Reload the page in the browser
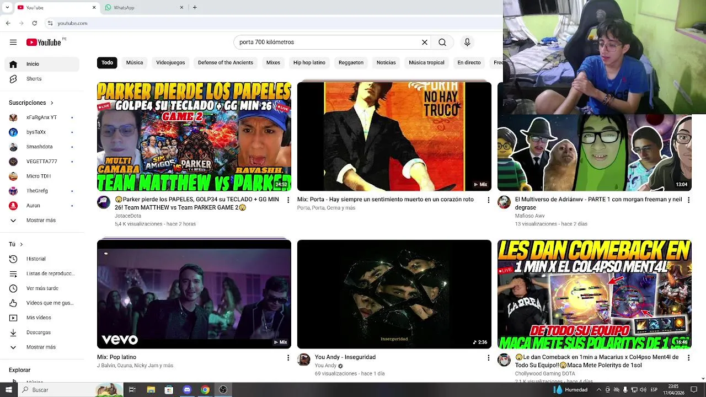Image resolution: width=706 pixels, height=397 pixels. point(35,23)
